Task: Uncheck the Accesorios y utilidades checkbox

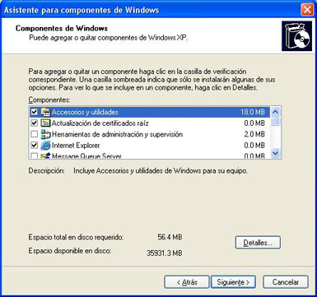Action: tap(34, 112)
